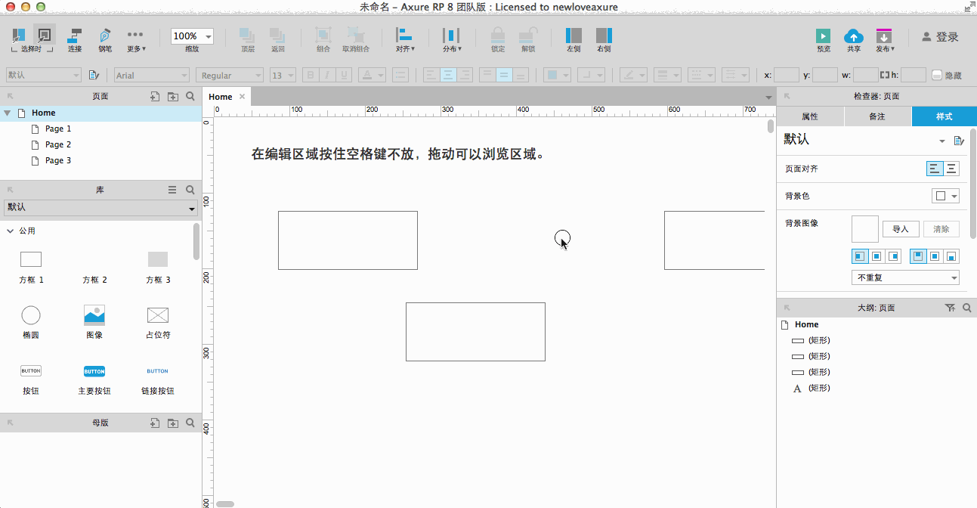977x508 pixels.
Task: Switch to the Properties (属性) tab
Action: (810, 116)
